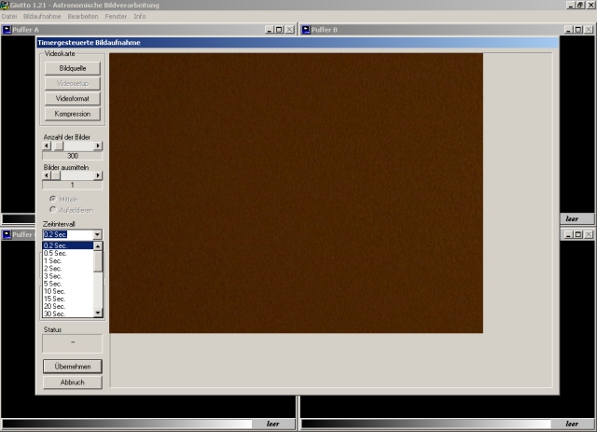Click the Anzahl der Bilder slider thumb

[x=58, y=146]
